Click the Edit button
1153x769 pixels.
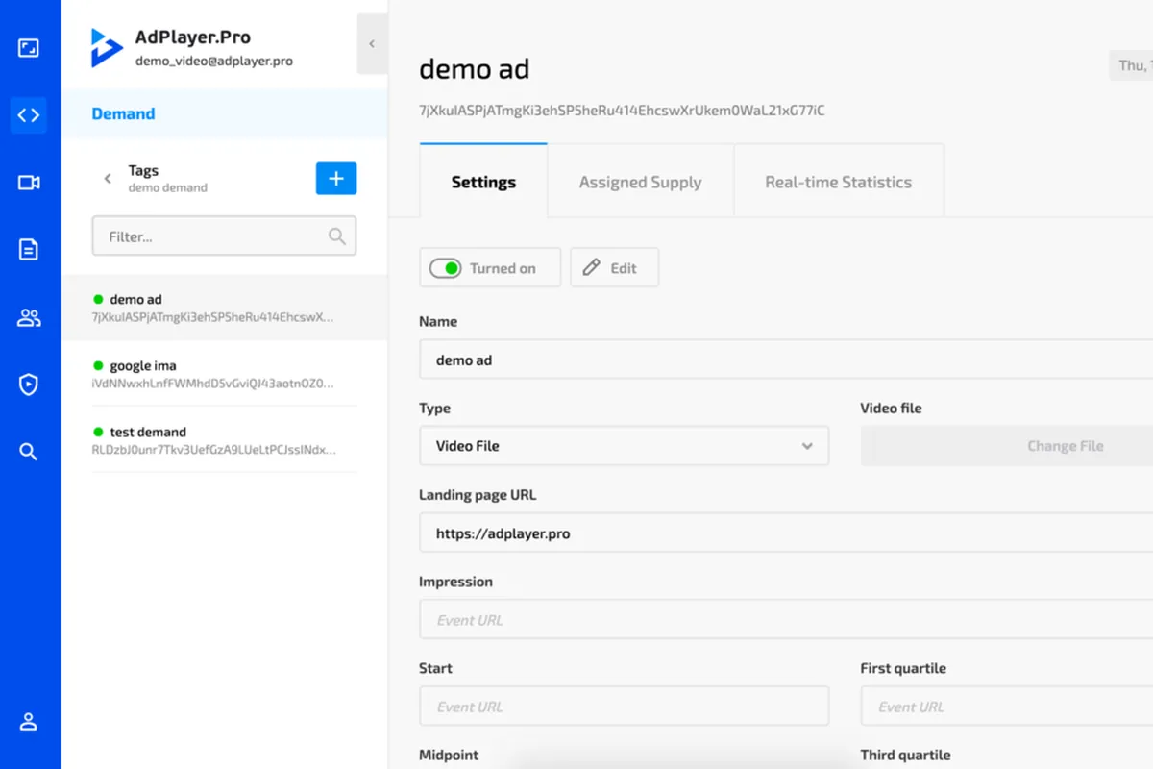click(615, 268)
